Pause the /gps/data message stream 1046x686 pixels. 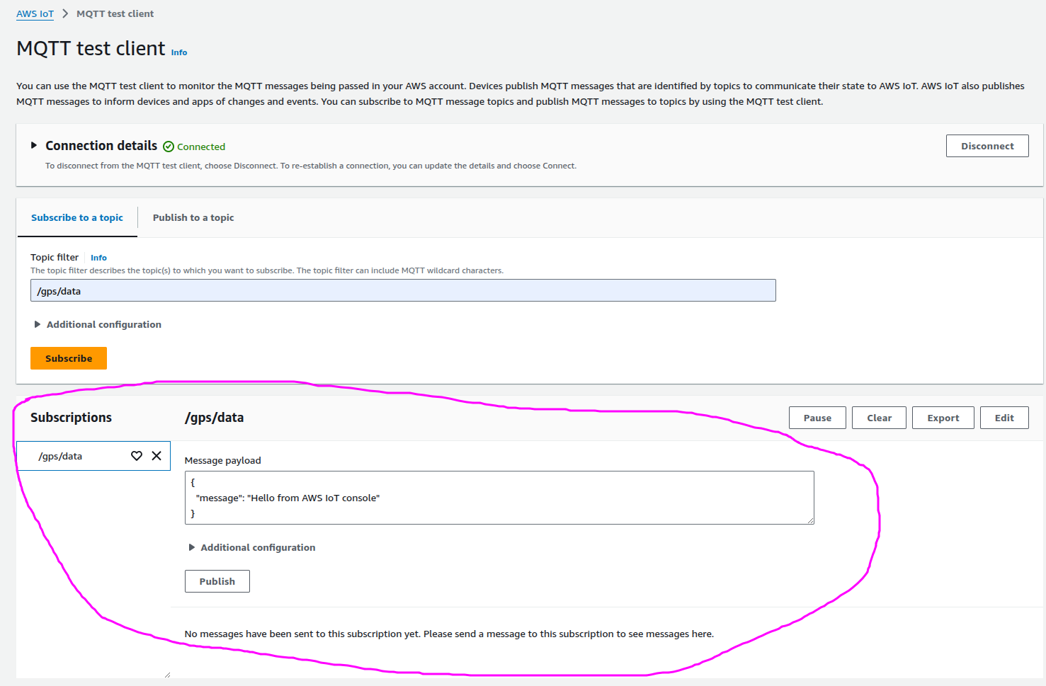[x=817, y=418]
